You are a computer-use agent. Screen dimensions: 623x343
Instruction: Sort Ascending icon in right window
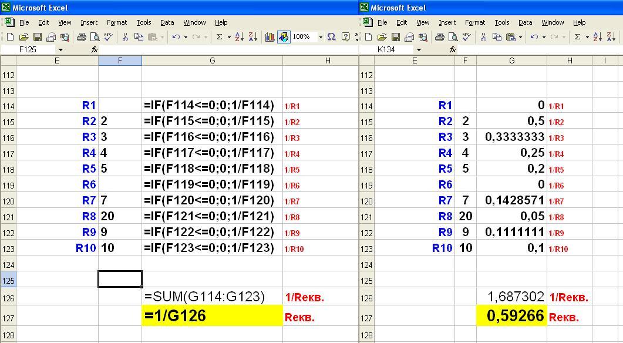click(x=598, y=37)
